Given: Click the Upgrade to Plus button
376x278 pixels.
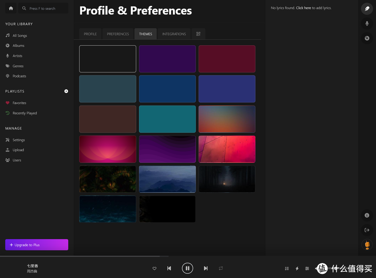Looking at the screenshot, I should [x=37, y=245].
